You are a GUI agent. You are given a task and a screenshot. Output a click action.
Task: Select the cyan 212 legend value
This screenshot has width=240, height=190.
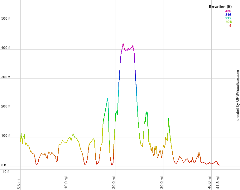228,18
